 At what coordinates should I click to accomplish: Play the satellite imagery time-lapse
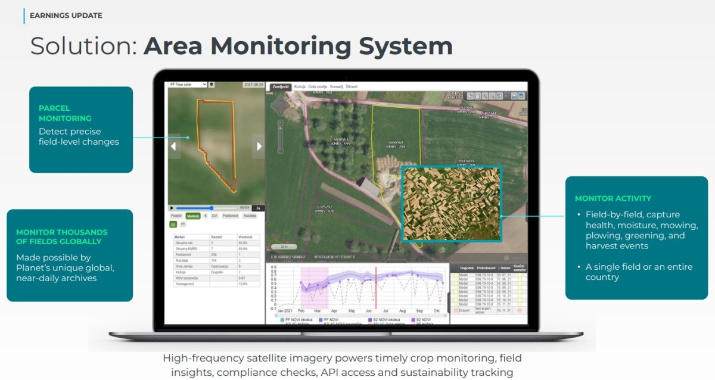click(172, 208)
